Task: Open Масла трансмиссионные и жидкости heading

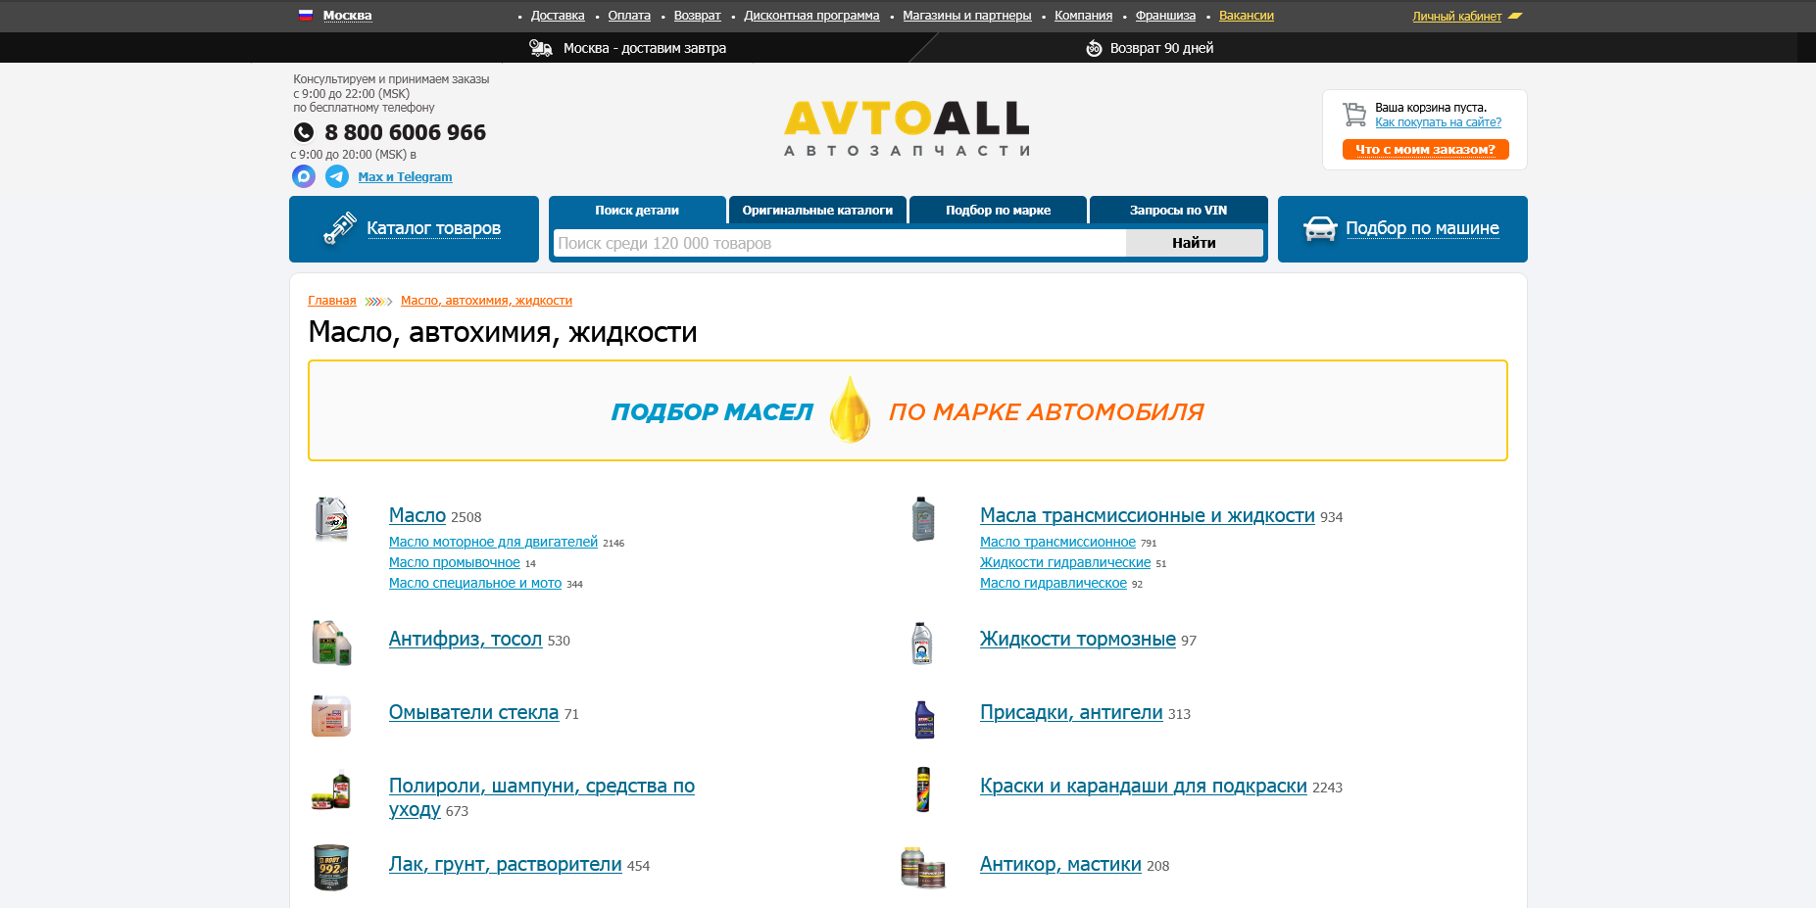Action: pos(1148,515)
